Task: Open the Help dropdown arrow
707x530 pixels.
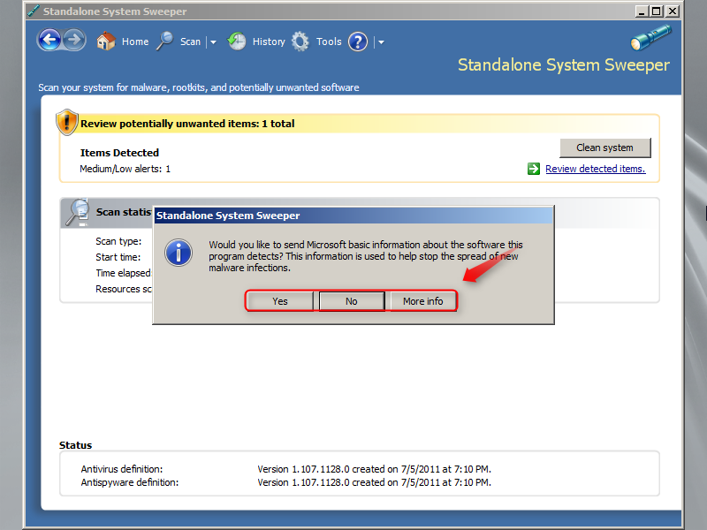Action: click(380, 42)
